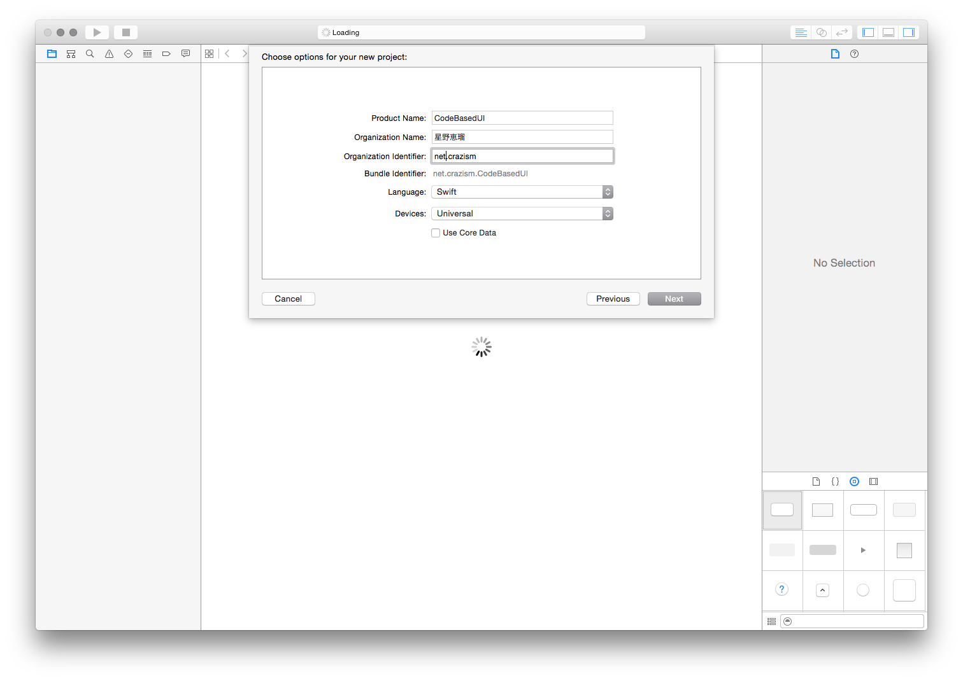Show the Code Snippet library
Screen dimensions: 963x681
pos(835,482)
